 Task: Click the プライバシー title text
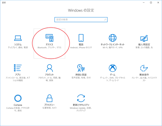pos(50,105)
